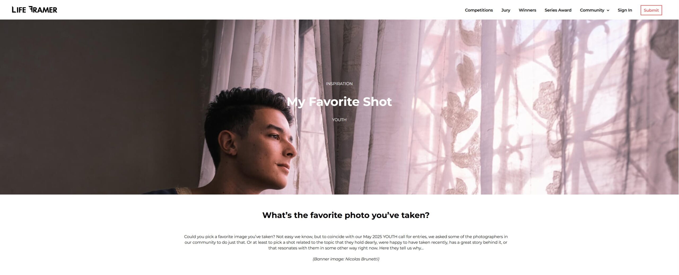Select the Series Award link

pyautogui.click(x=558, y=10)
